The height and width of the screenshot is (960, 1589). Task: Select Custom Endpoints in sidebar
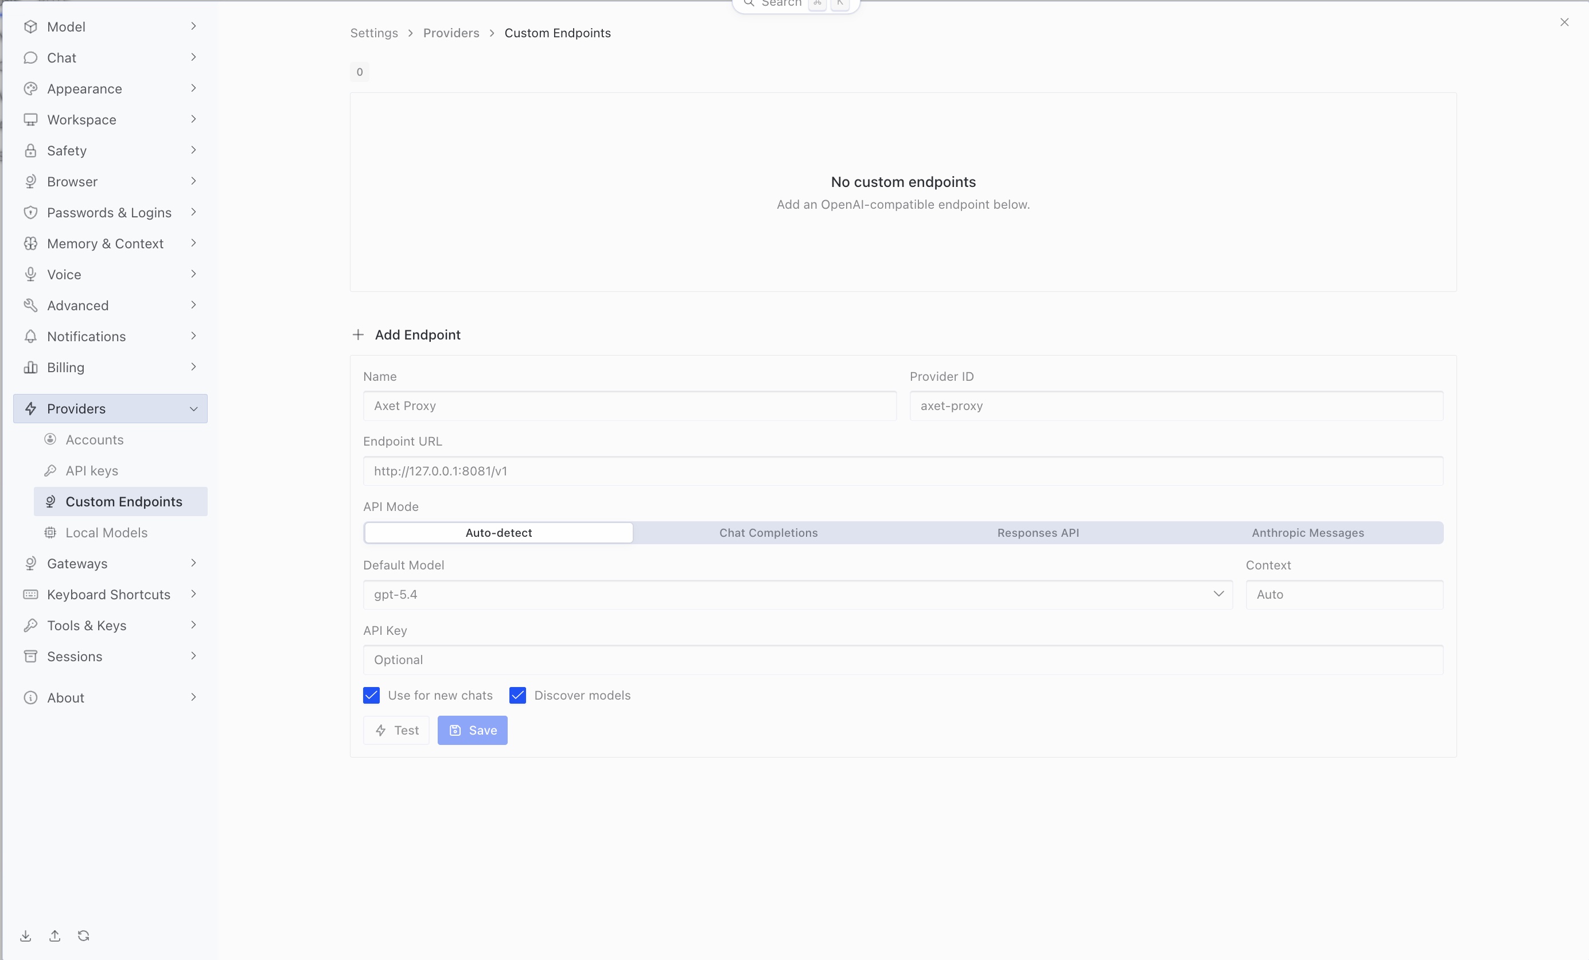[120, 502]
